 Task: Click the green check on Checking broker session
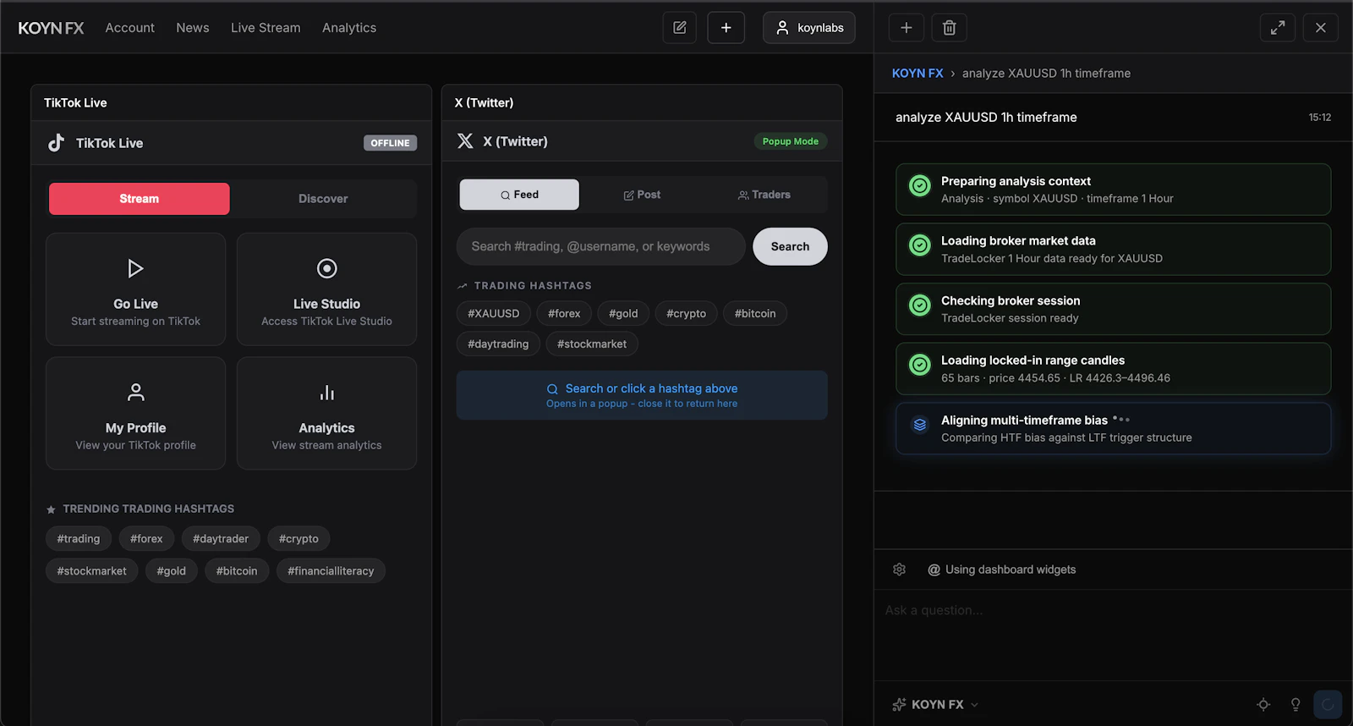coord(920,305)
